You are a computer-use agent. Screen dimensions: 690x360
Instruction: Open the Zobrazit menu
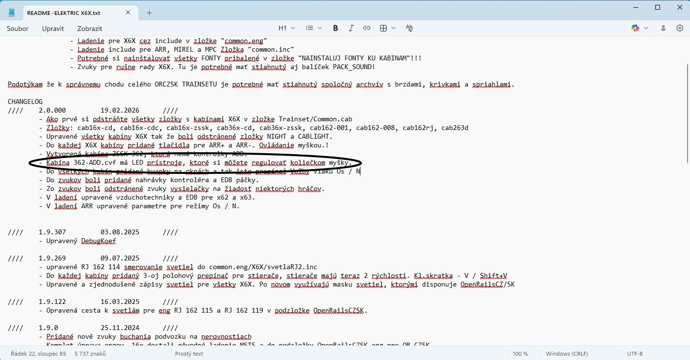tap(90, 29)
